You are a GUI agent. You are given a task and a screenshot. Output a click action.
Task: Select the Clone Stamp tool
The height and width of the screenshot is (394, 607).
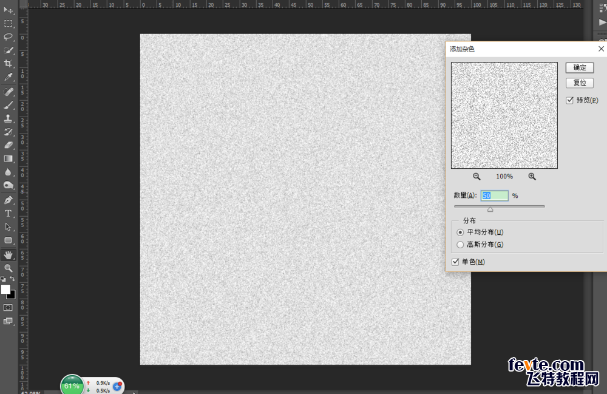coord(8,118)
